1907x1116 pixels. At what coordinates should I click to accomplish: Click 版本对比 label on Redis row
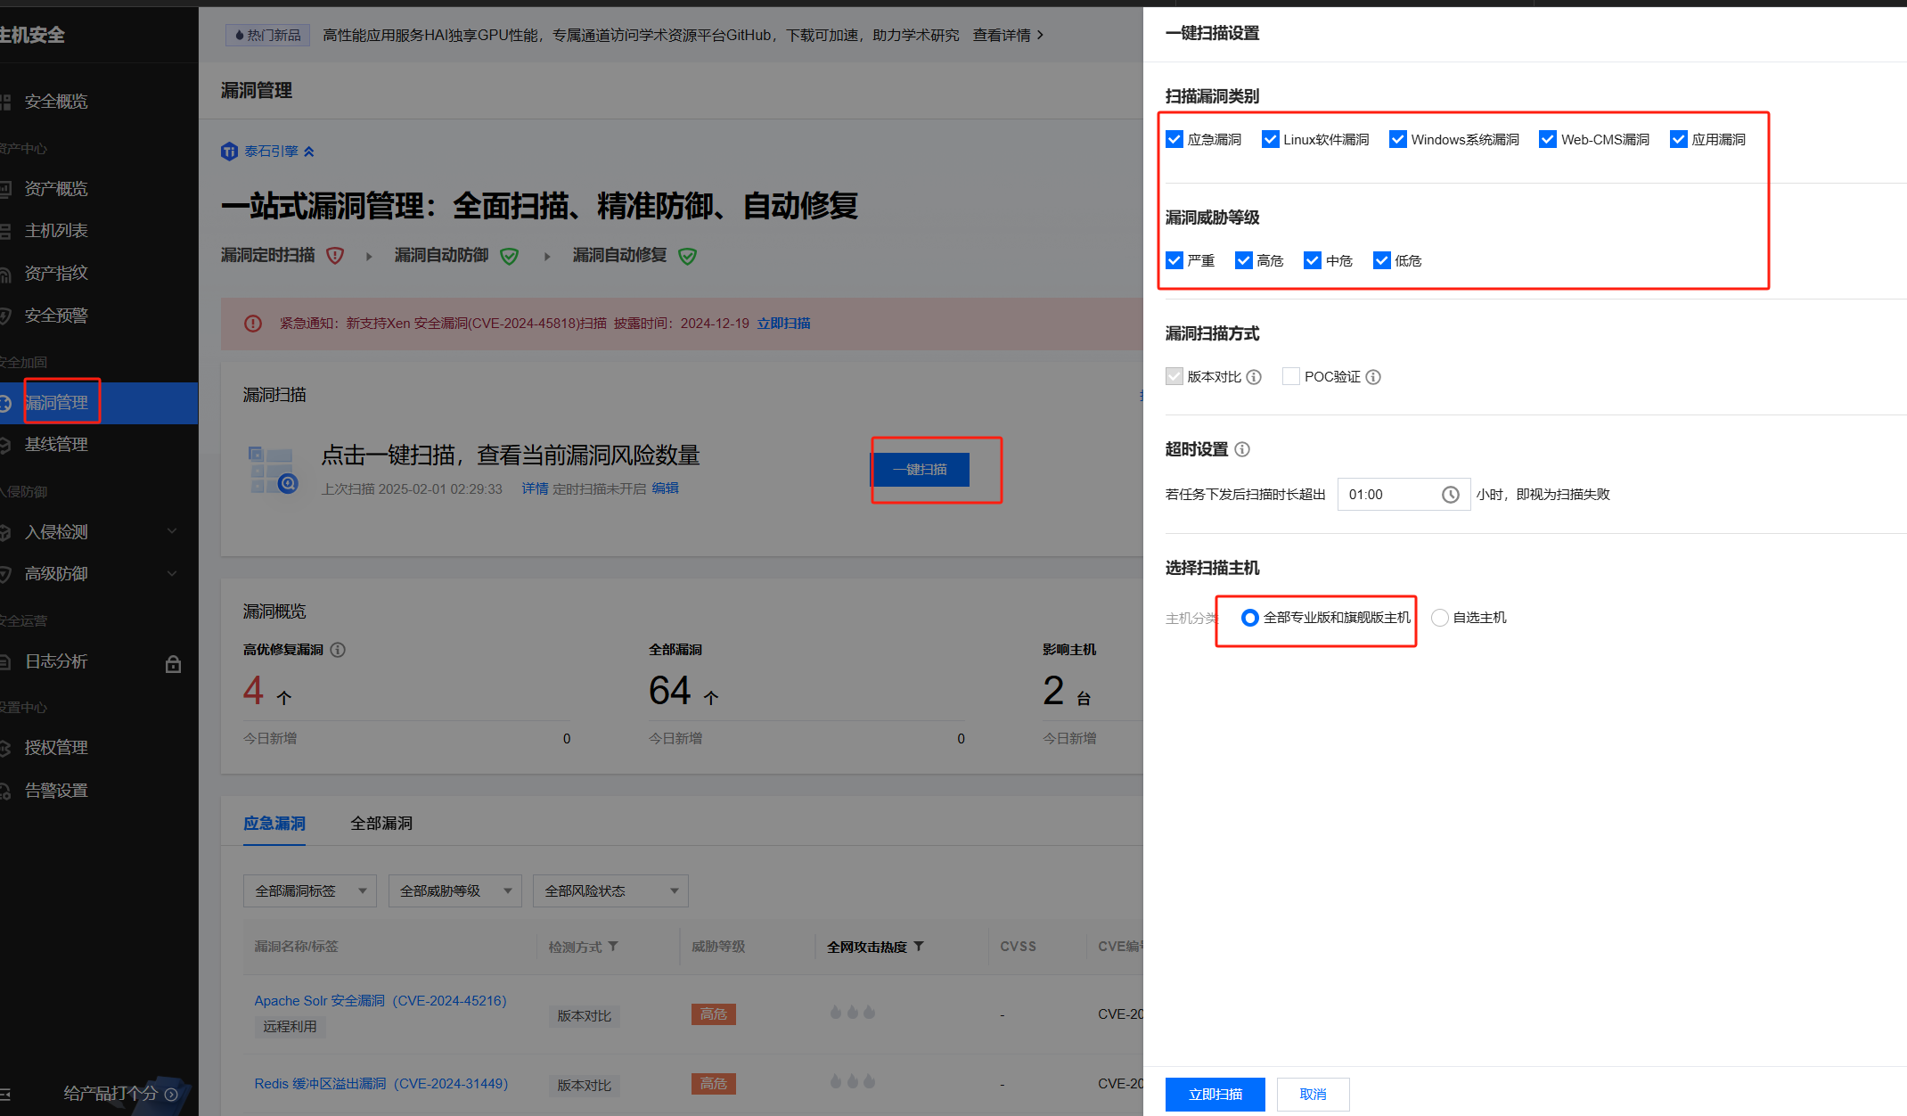pyautogui.click(x=584, y=1086)
